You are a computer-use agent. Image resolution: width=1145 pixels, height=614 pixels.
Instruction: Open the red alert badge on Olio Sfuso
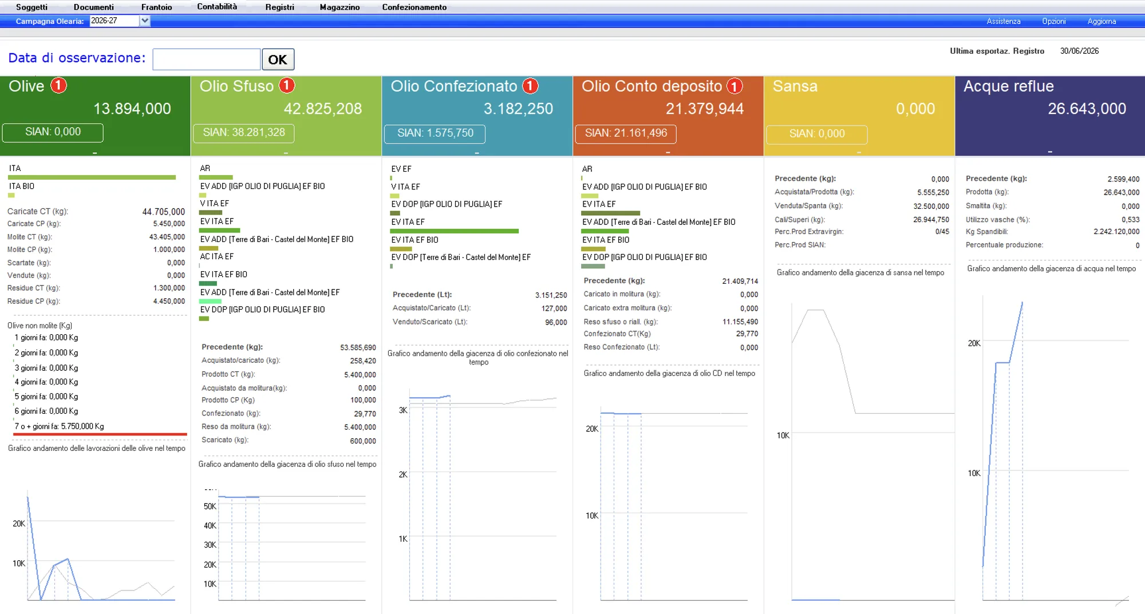[x=287, y=85]
